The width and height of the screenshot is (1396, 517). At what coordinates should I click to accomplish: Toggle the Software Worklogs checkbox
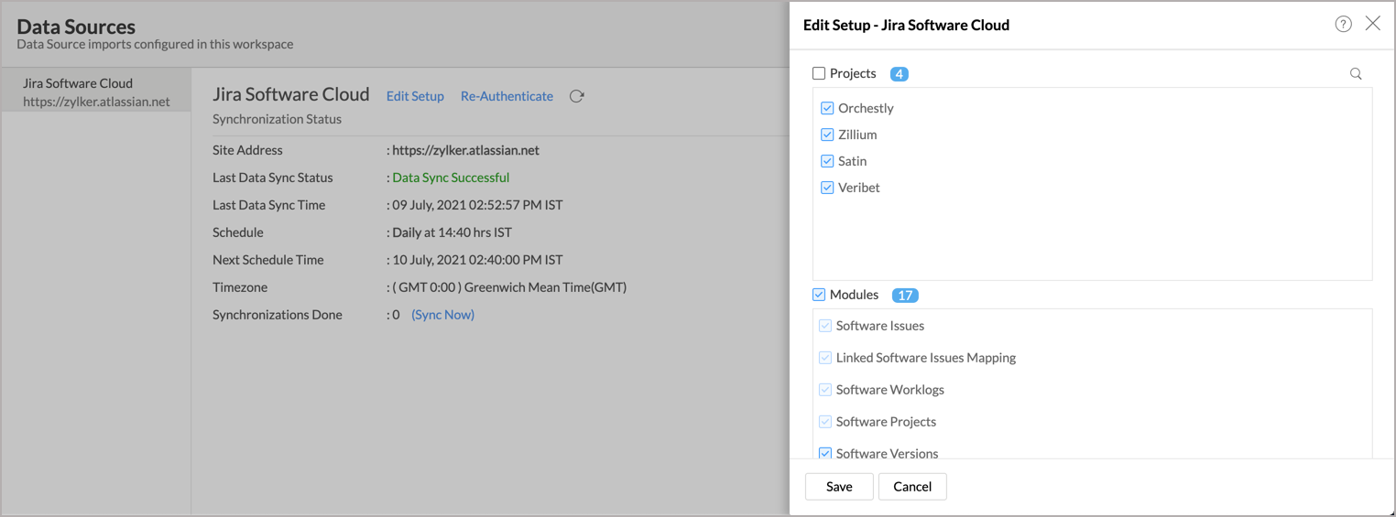click(825, 390)
